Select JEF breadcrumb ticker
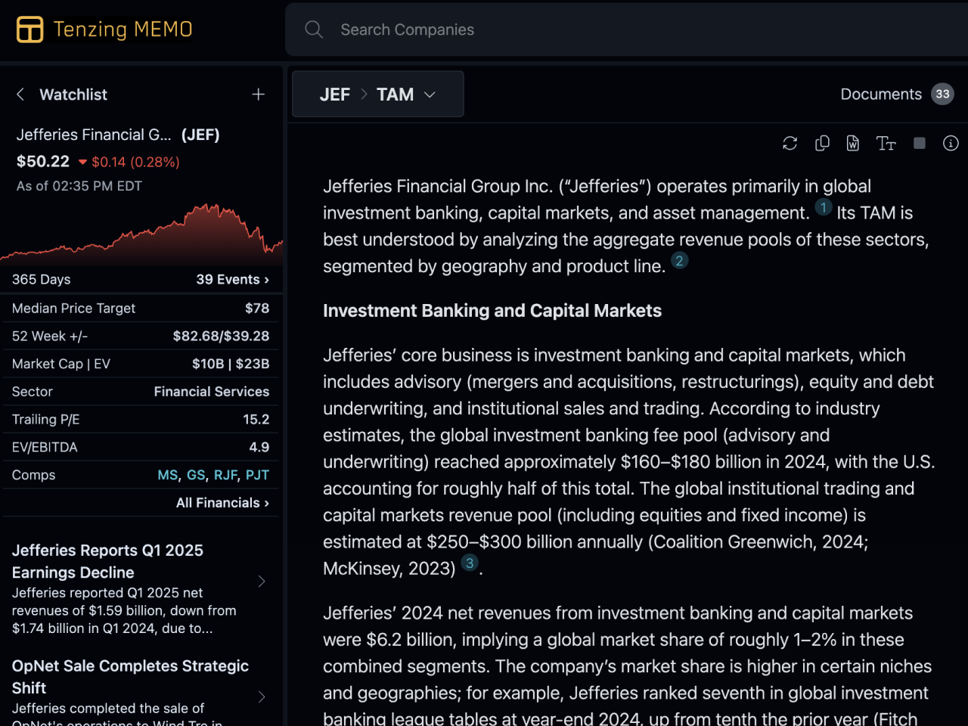 [x=334, y=94]
